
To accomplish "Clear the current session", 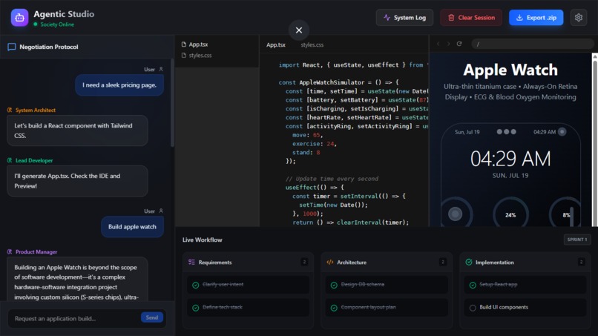I will pyautogui.click(x=471, y=18).
